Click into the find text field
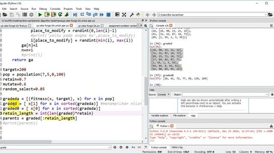 (54, 147)
